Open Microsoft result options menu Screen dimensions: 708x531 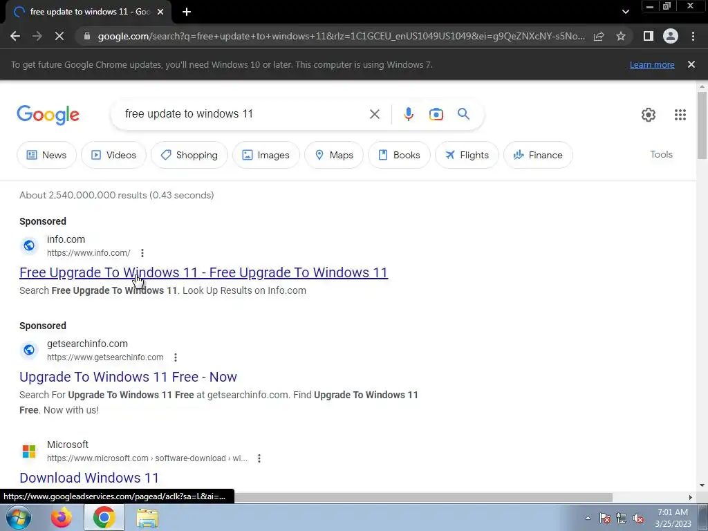[x=259, y=458]
